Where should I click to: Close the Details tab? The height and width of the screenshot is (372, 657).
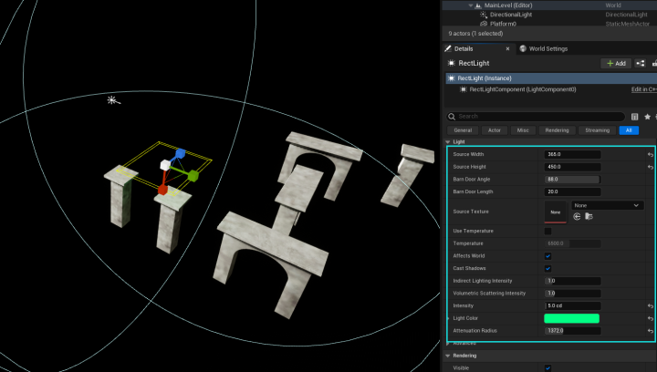(507, 49)
